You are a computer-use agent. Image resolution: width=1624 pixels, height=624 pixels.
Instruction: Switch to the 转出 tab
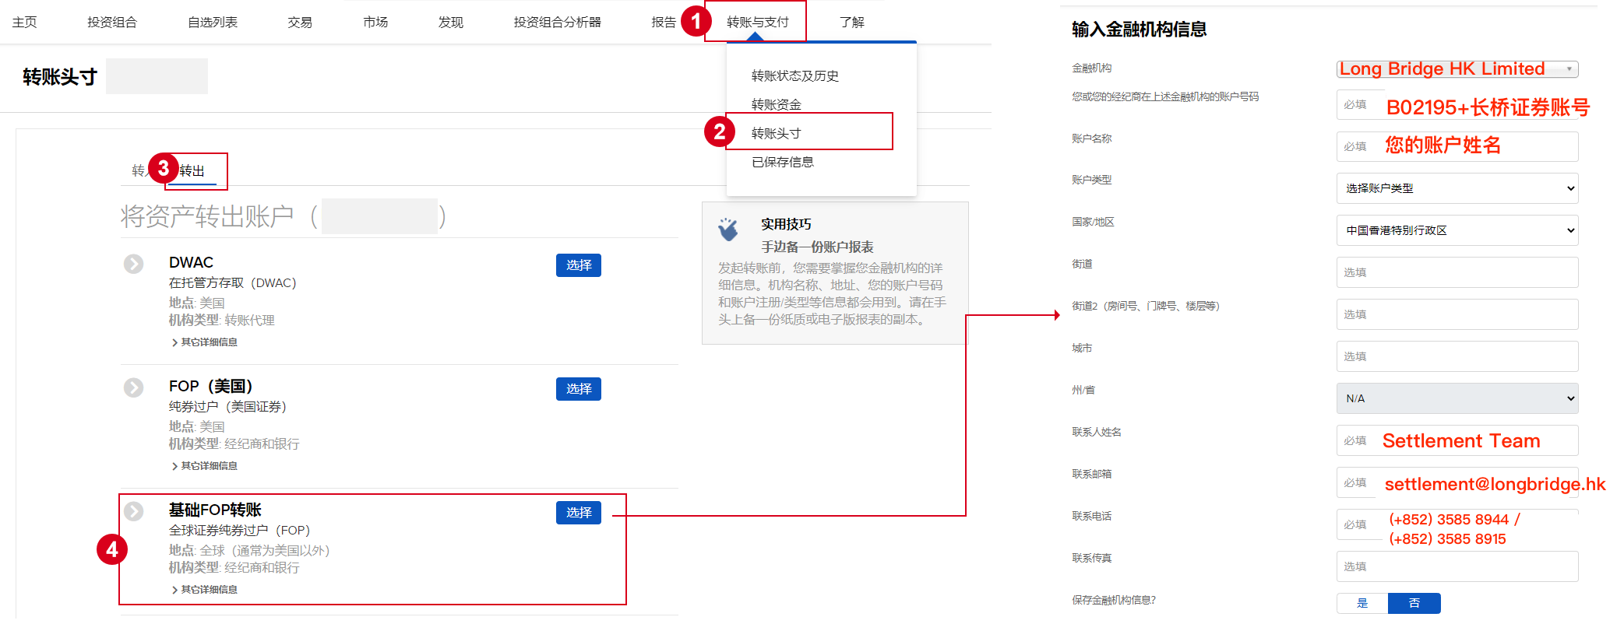(x=192, y=170)
